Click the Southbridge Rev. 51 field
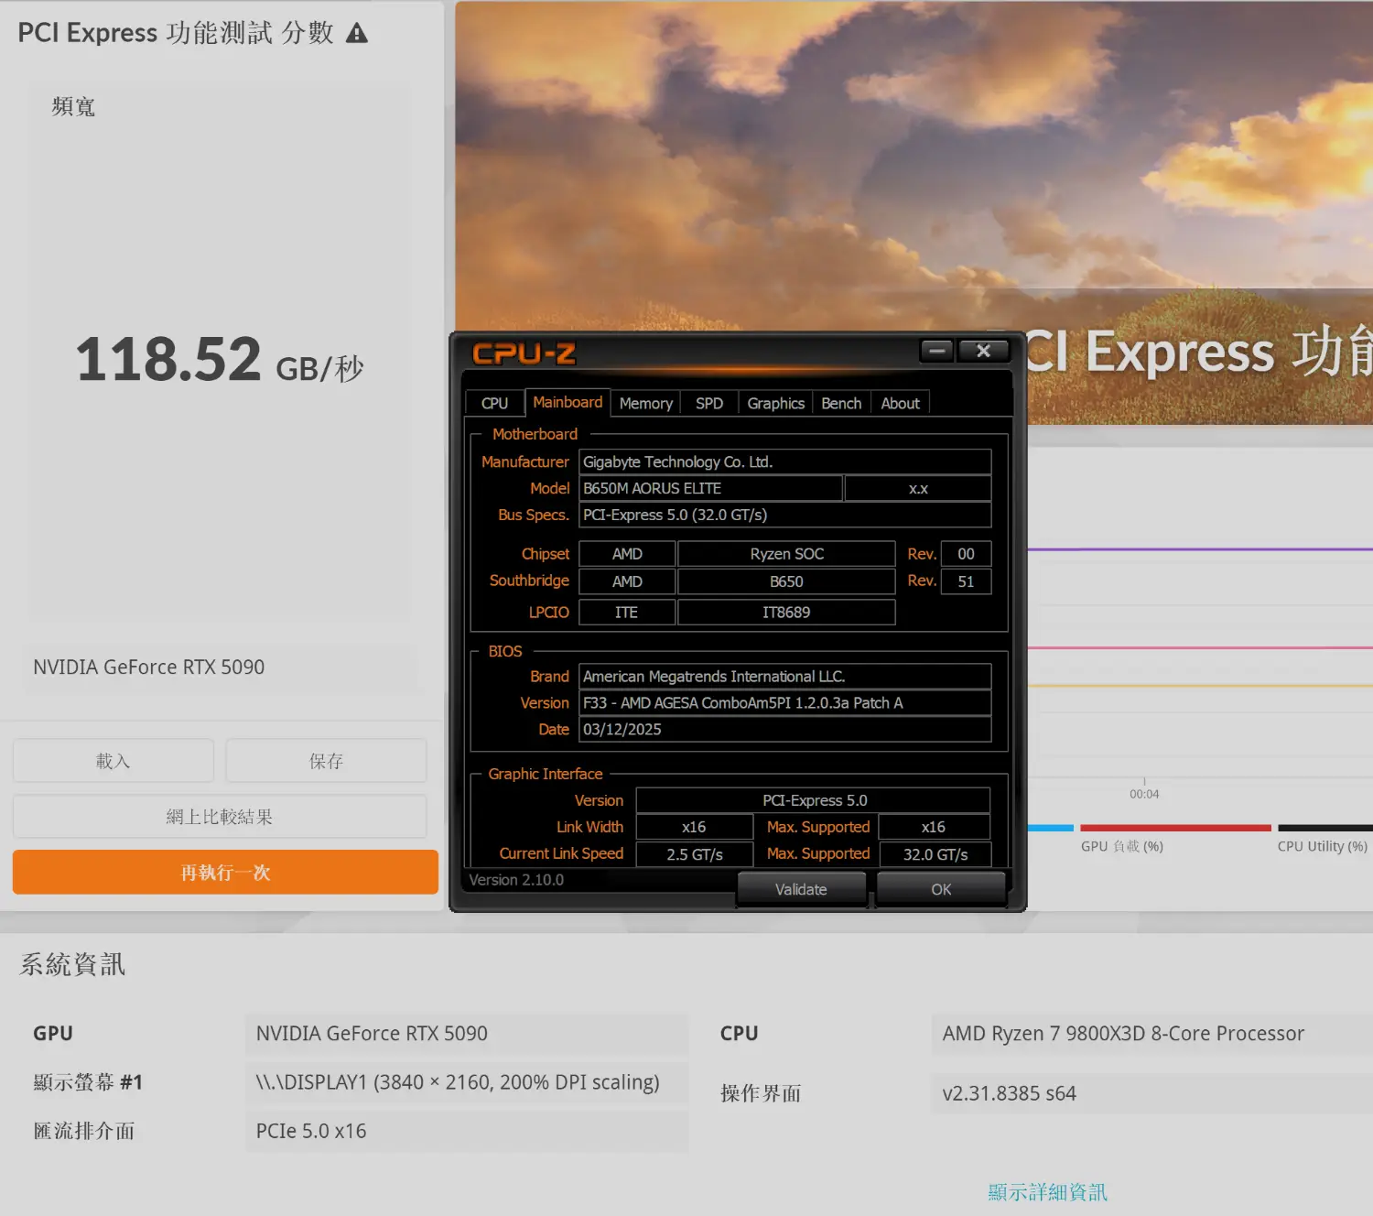The height and width of the screenshot is (1216, 1373). [x=966, y=581]
